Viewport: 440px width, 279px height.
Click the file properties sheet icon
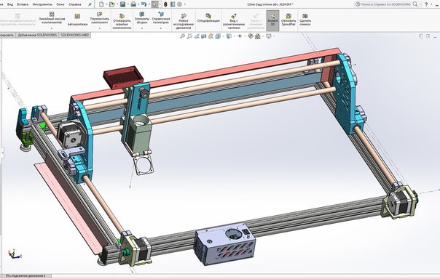coord(173,4)
